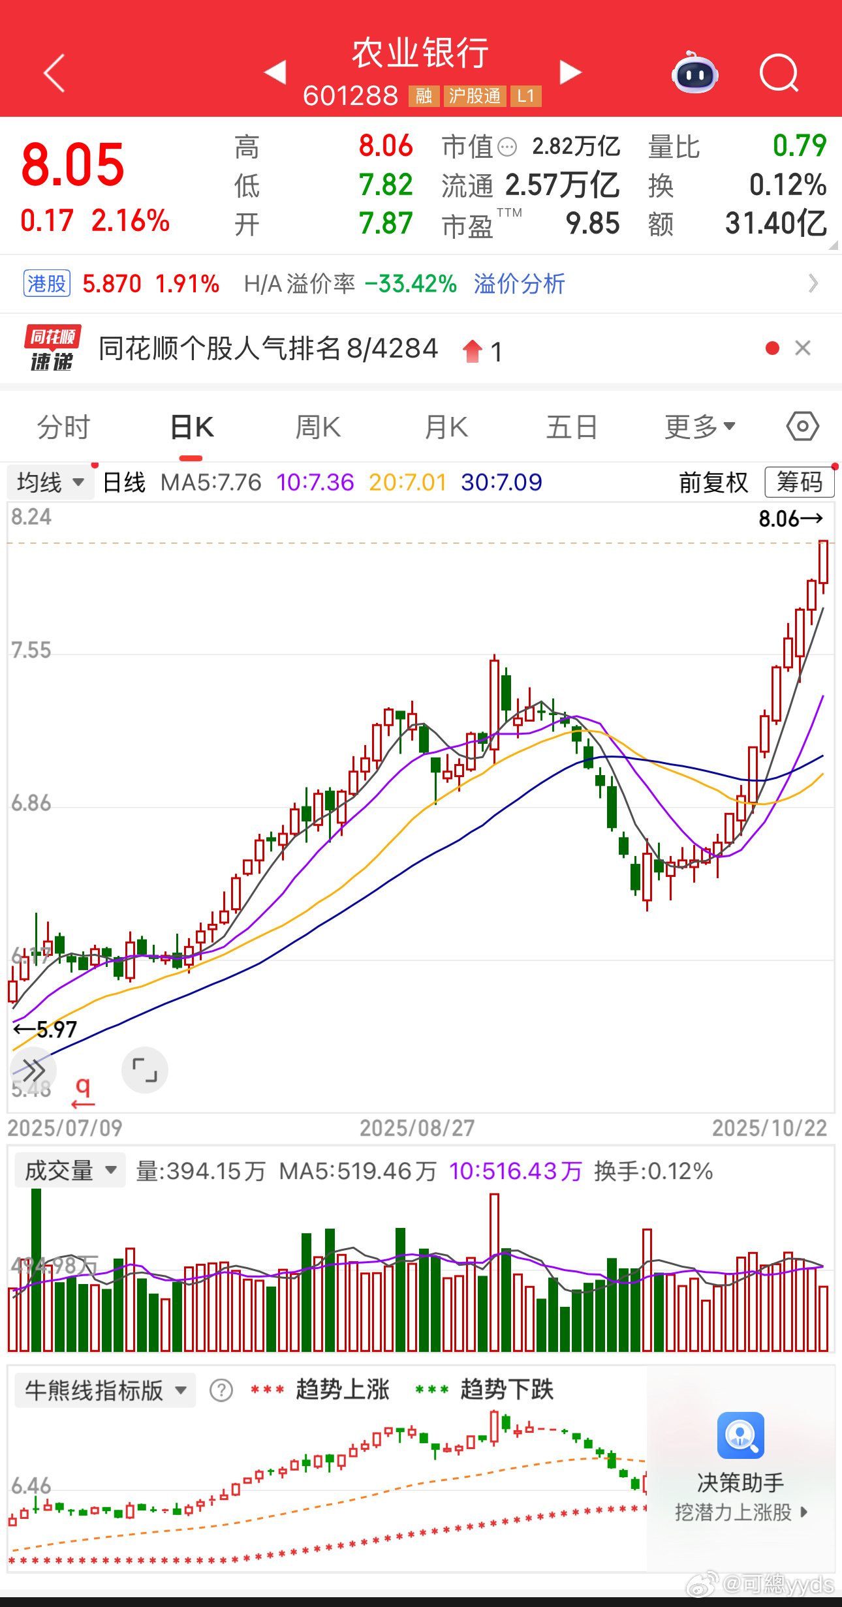Switch to 周K tab
This screenshot has width=842, height=1607.
click(318, 427)
